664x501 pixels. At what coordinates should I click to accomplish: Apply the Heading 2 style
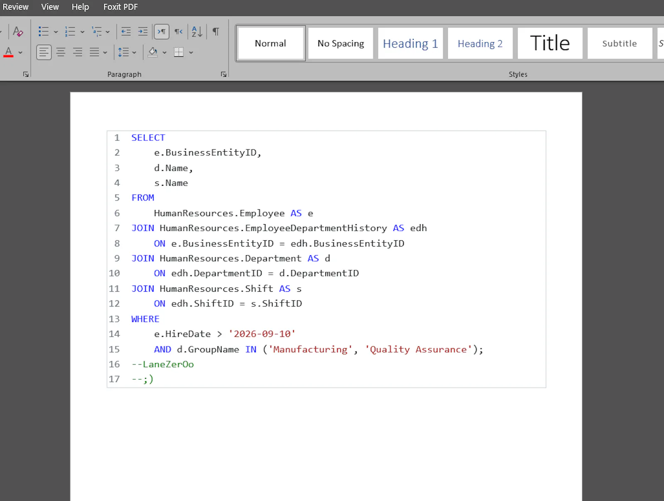click(x=480, y=44)
